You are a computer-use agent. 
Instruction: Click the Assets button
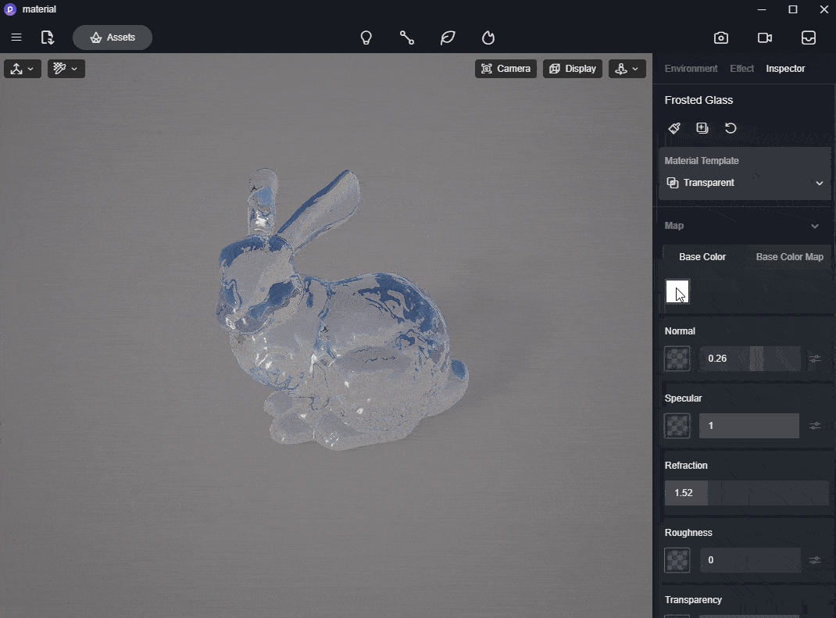[x=113, y=38]
